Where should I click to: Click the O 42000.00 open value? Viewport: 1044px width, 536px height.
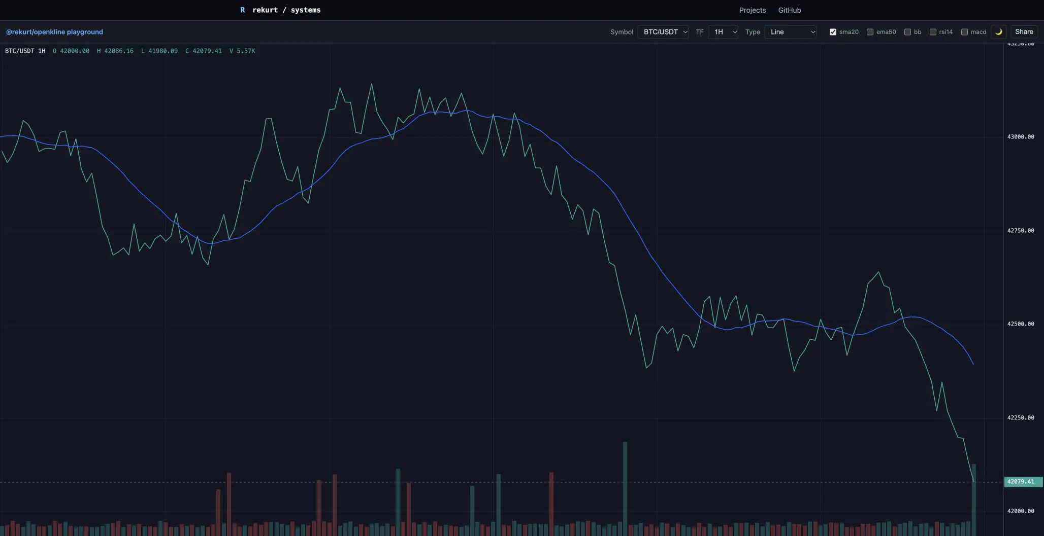tap(71, 51)
